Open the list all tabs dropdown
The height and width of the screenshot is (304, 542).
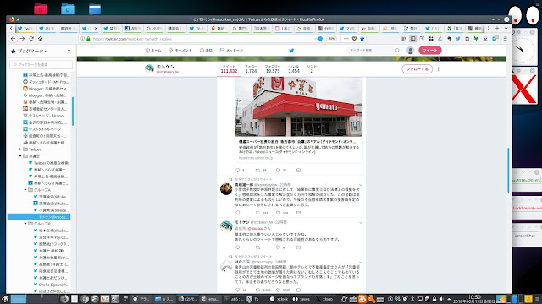[x=506, y=28]
